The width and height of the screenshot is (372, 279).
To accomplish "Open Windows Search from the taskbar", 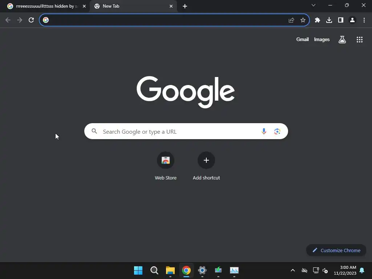I will [154, 270].
